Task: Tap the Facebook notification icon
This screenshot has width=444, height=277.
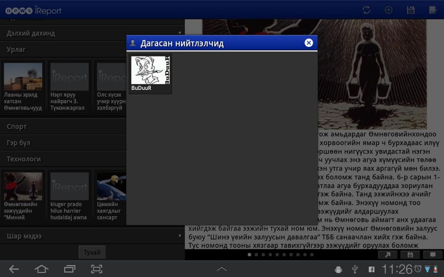Action: pos(372,269)
